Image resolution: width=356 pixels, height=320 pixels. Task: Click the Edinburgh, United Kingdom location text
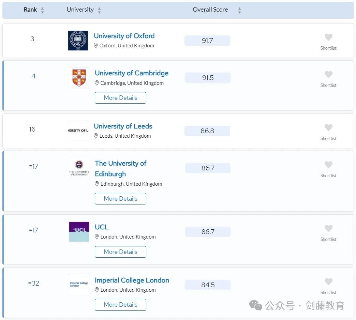click(x=131, y=184)
